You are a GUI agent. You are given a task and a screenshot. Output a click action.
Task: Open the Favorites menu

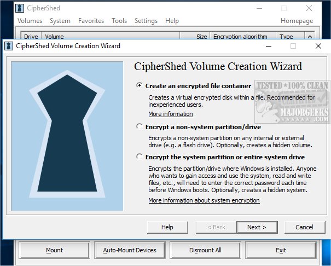coord(91,21)
